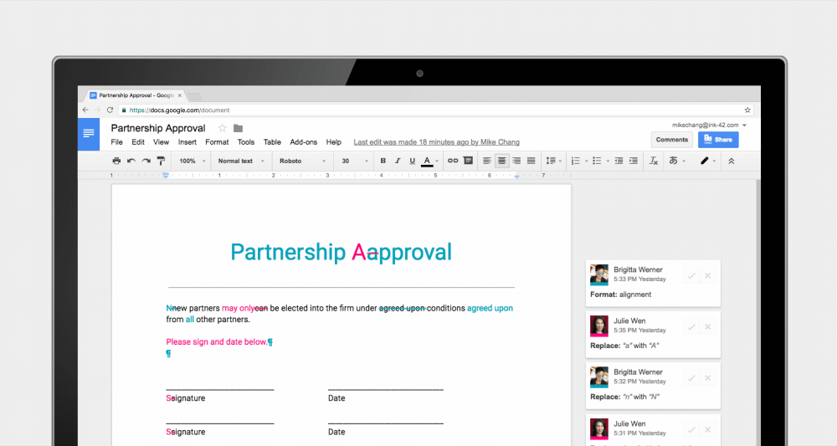Accept Julie Wen's Replace a with A suggestion

(x=691, y=327)
